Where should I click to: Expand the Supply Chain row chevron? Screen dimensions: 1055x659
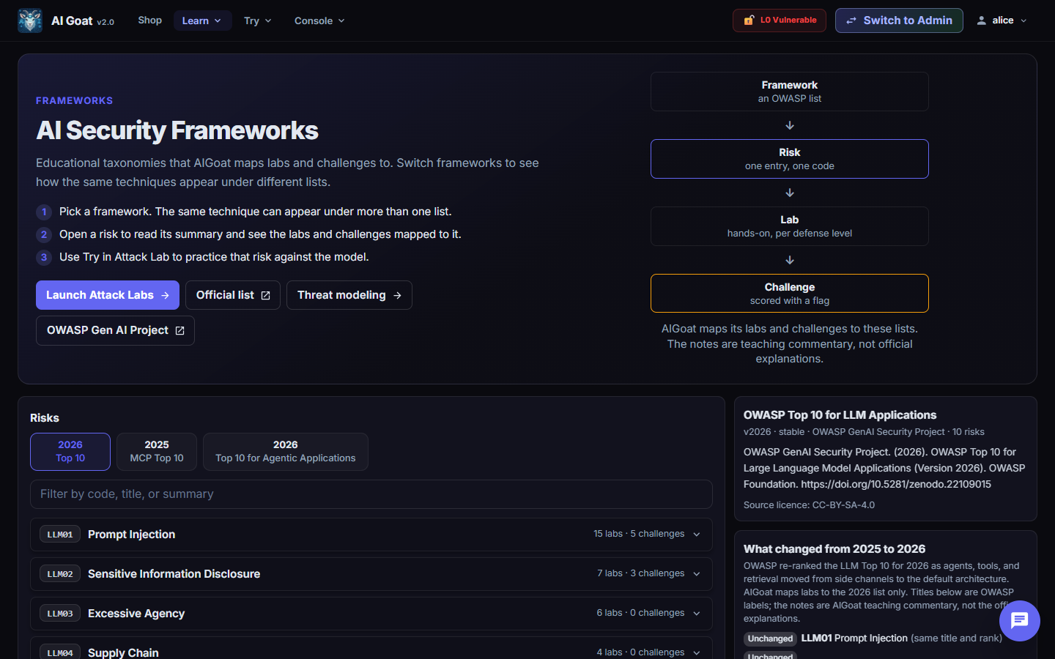697,652
